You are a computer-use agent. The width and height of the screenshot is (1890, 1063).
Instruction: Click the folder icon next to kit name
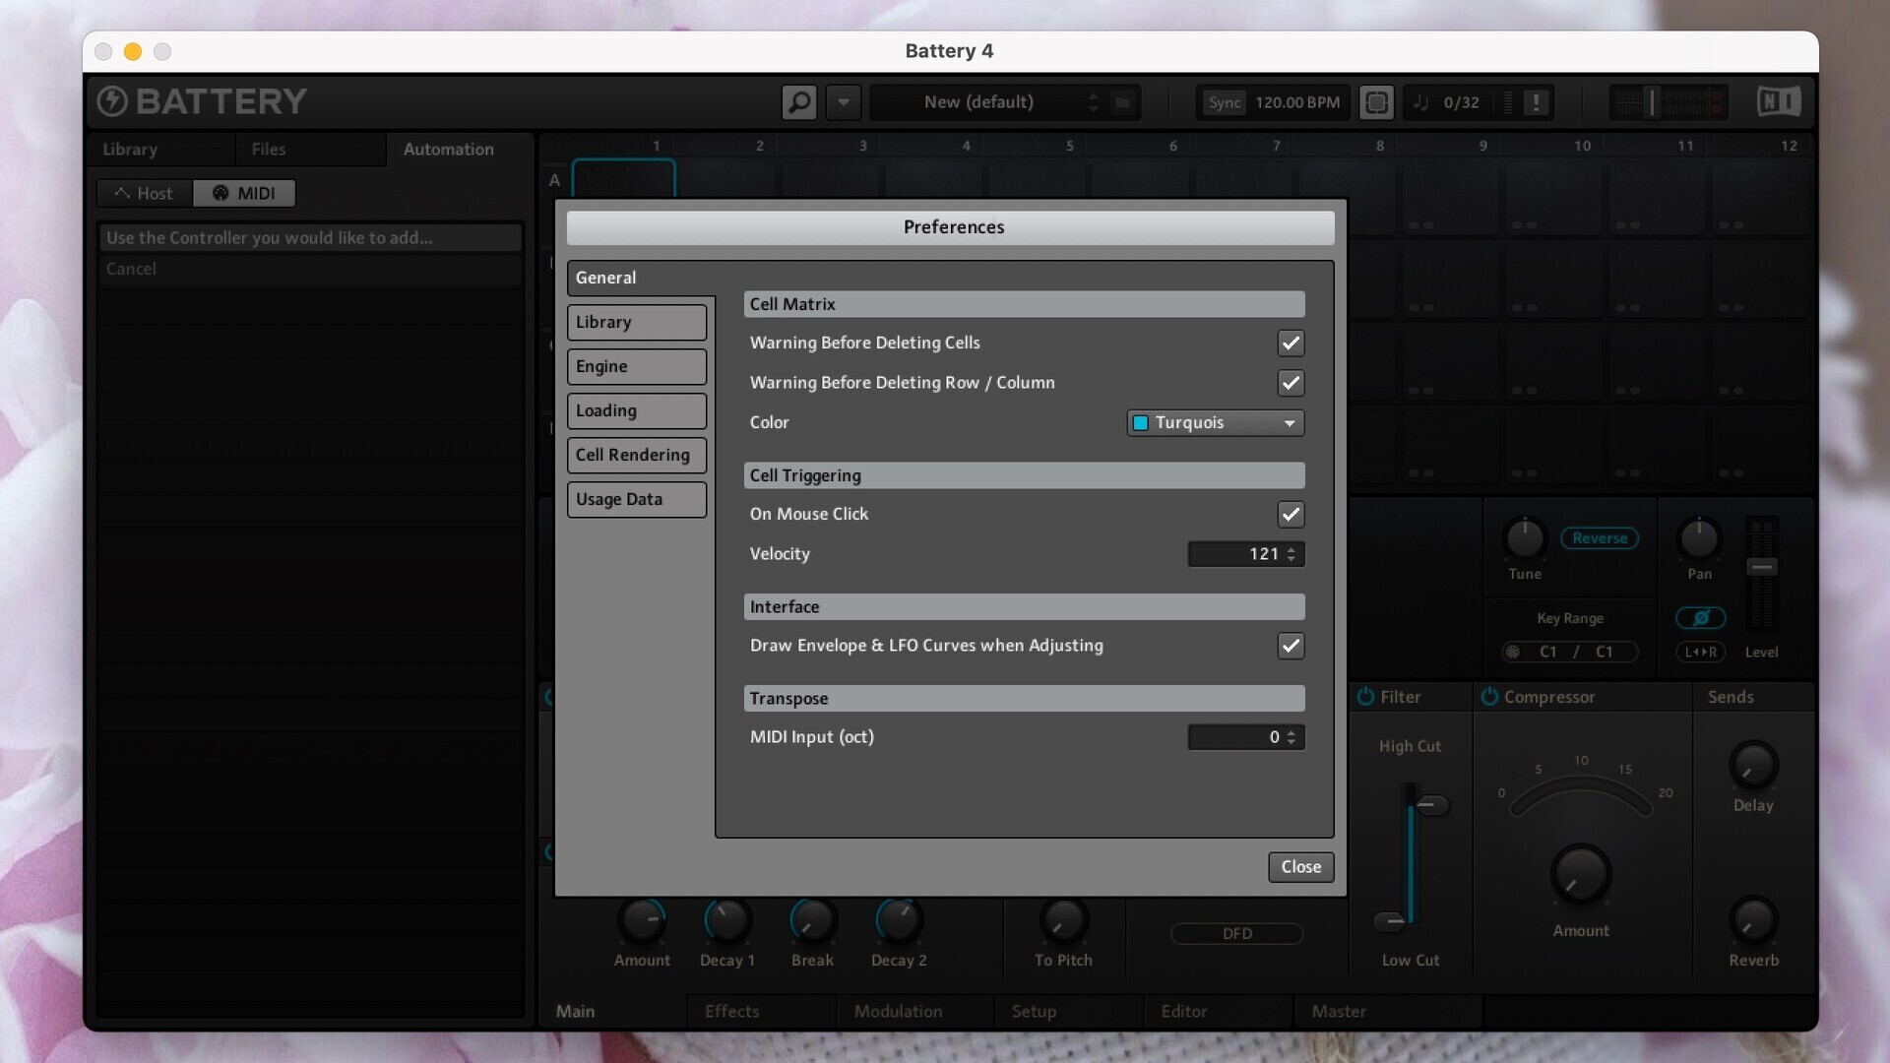[x=1122, y=102]
